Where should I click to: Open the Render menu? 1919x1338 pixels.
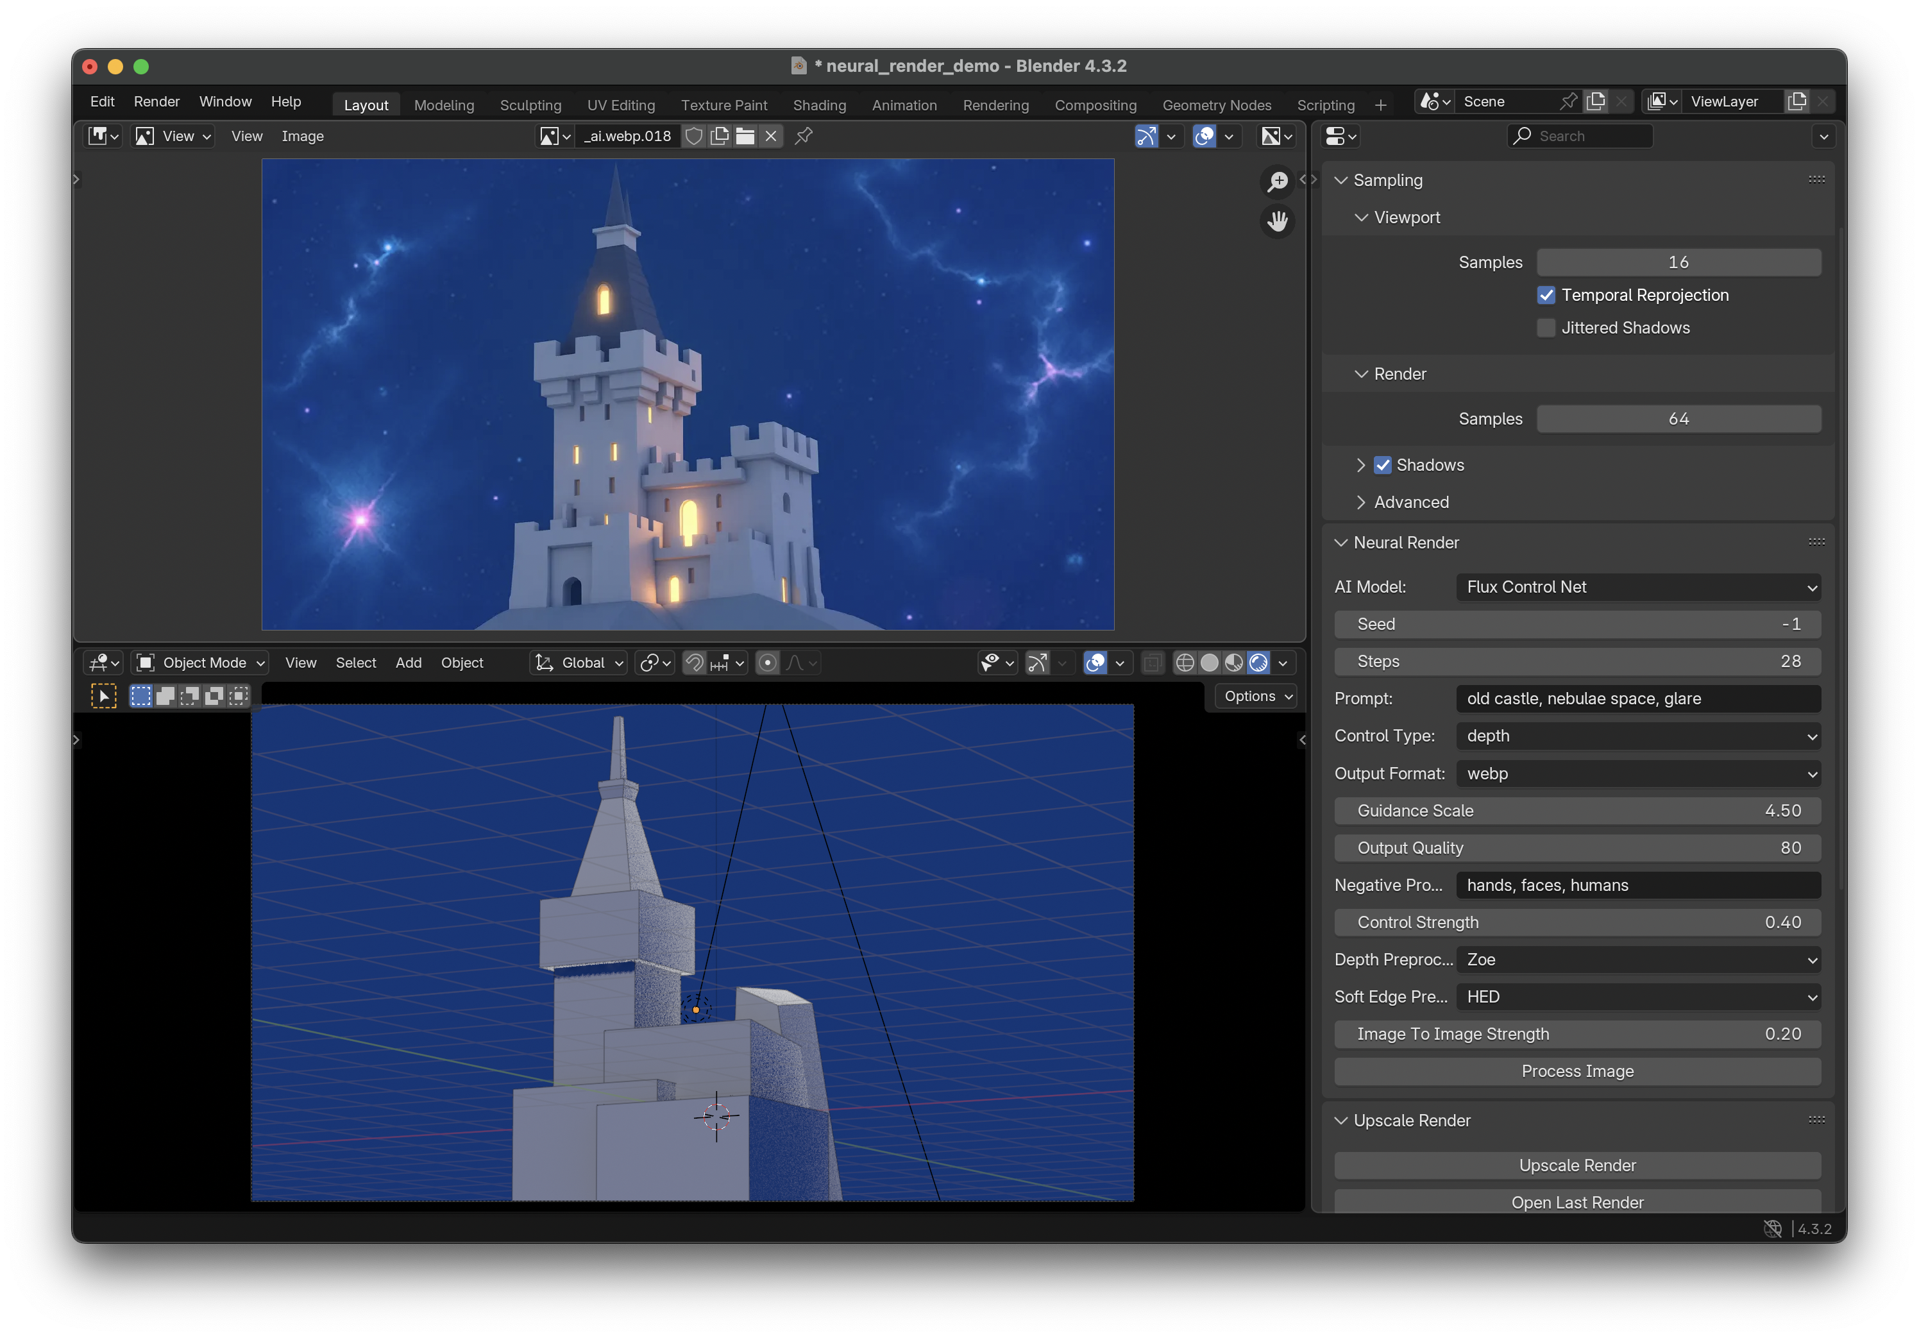tap(156, 101)
